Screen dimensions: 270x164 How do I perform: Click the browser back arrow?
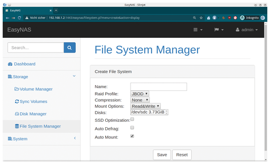[7, 18]
